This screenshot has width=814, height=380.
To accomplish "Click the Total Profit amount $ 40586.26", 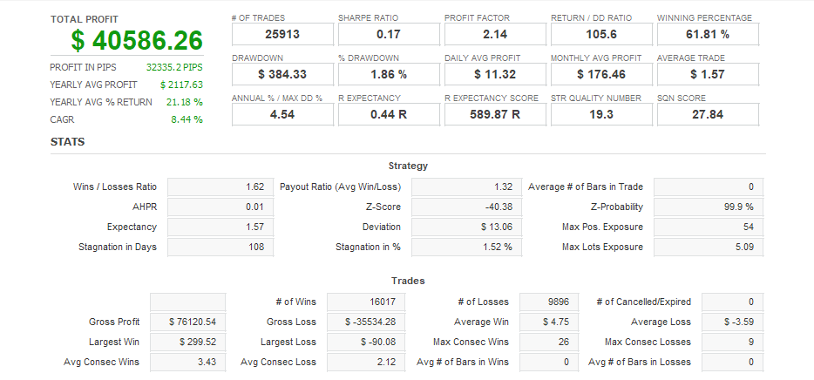I will pyautogui.click(x=137, y=40).
